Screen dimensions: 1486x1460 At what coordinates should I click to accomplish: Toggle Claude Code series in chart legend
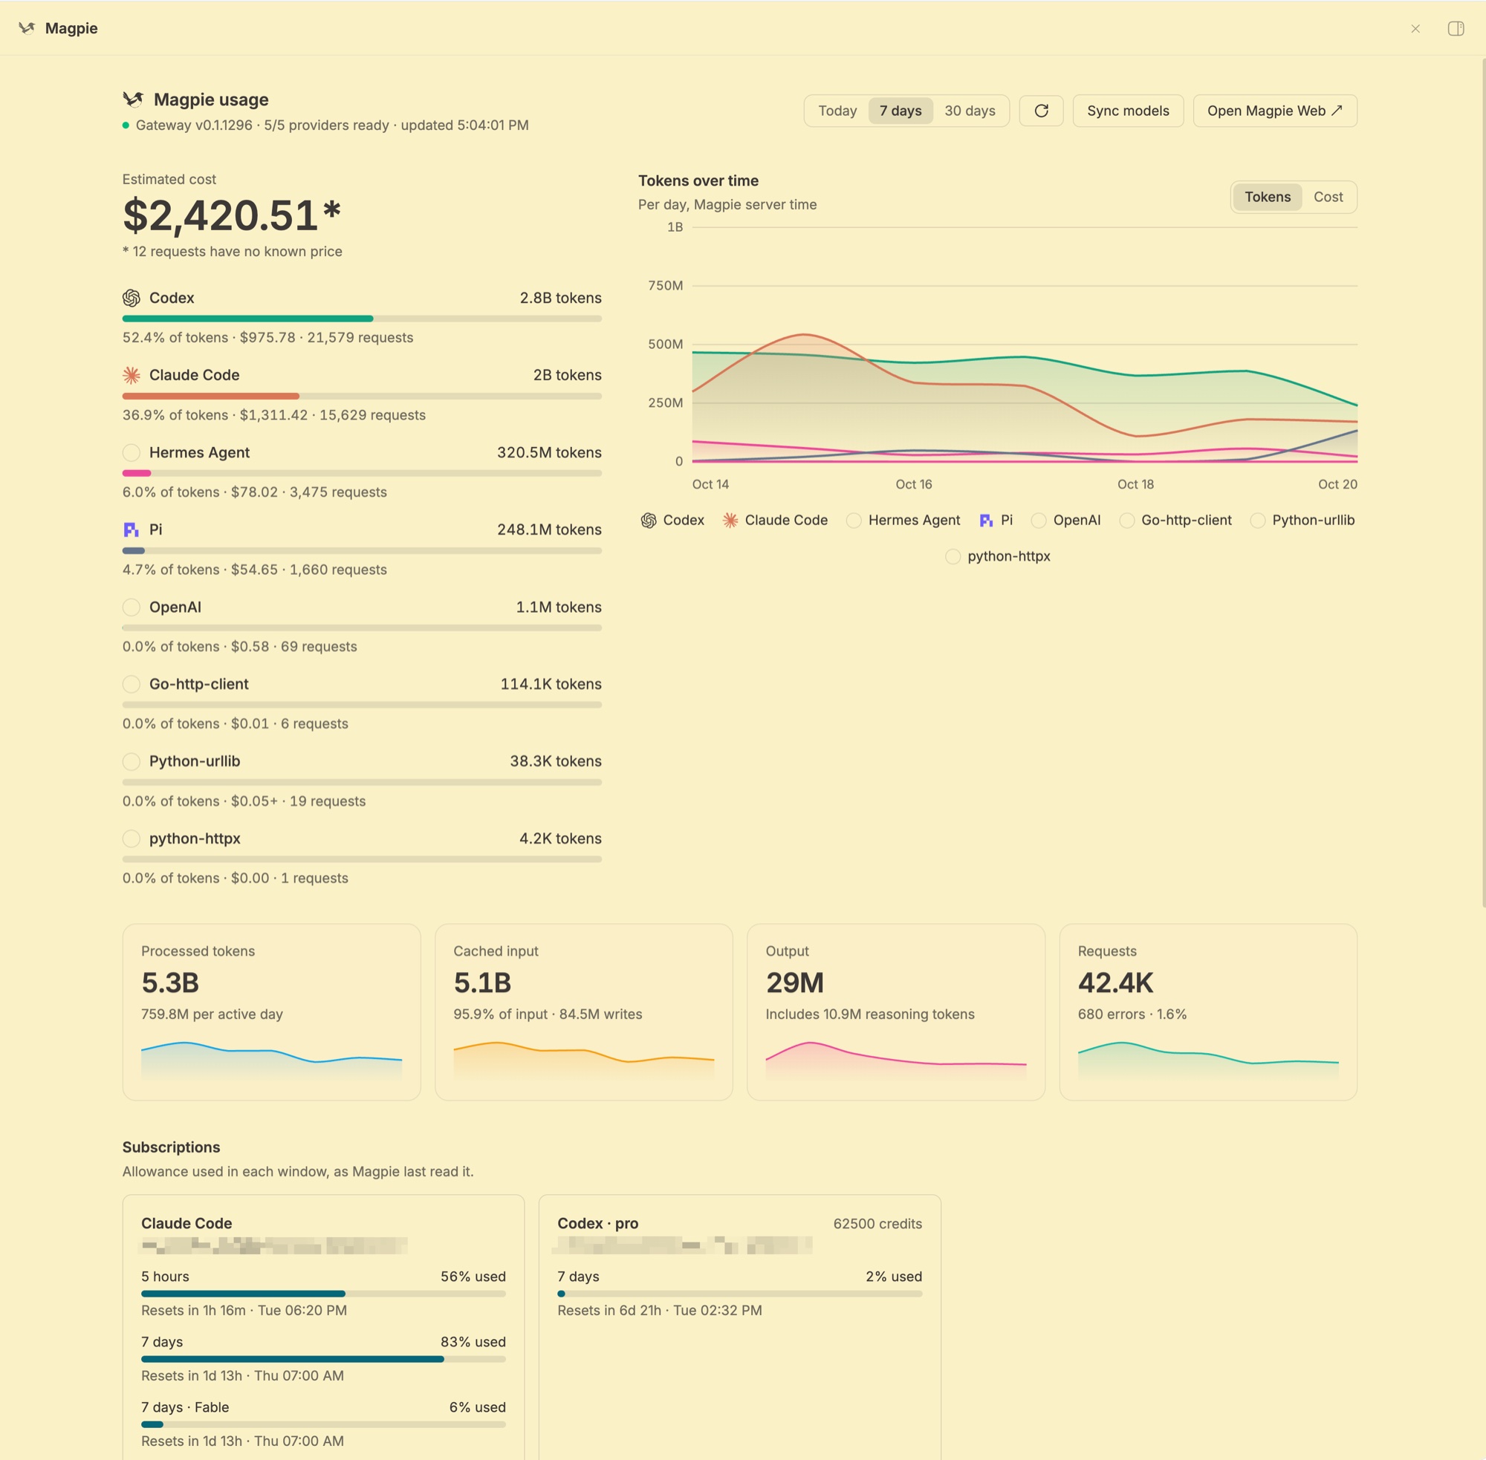(775, 521)
